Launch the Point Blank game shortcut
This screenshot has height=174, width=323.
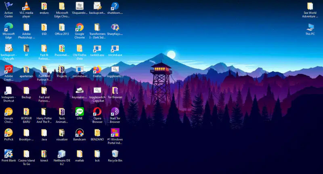[x=8, y=154]
